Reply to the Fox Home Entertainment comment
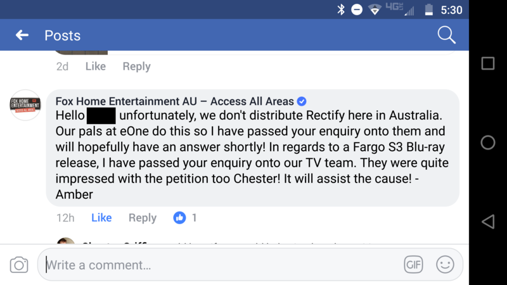The width and height of the screenshot is (507, 285). click(142, 218)
